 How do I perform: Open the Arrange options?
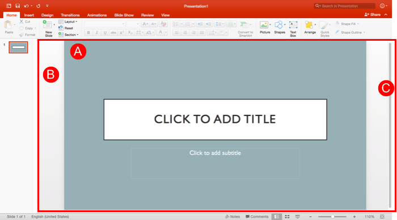coord(310,27)
